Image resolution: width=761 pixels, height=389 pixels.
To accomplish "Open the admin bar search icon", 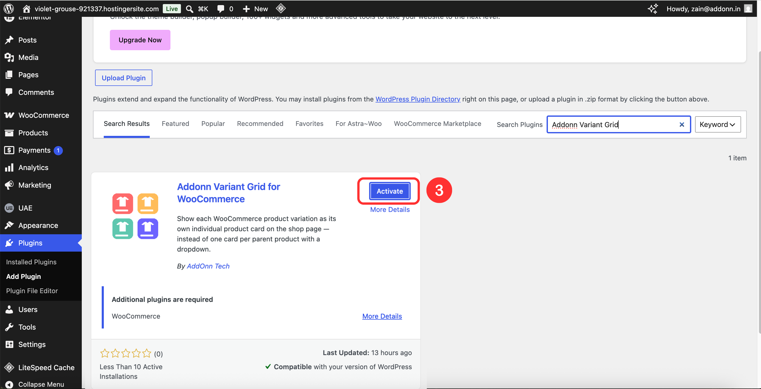I will [190, 9].
